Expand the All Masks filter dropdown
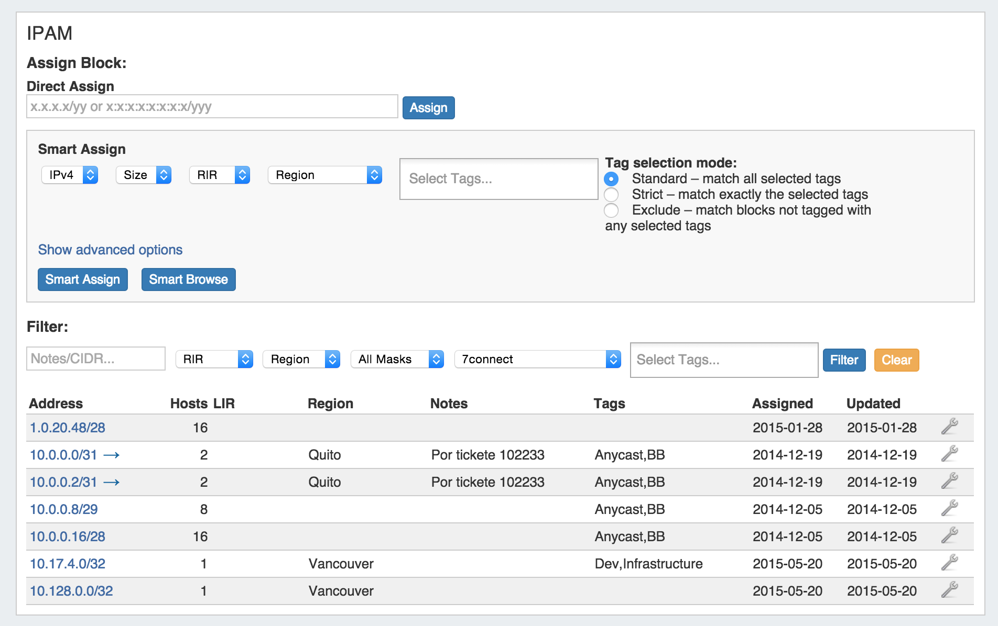The height and width of the screenshot is (626, 998). [397, 359]
